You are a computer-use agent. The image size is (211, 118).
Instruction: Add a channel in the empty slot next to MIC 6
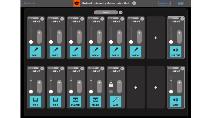click(x=156, y=38)
